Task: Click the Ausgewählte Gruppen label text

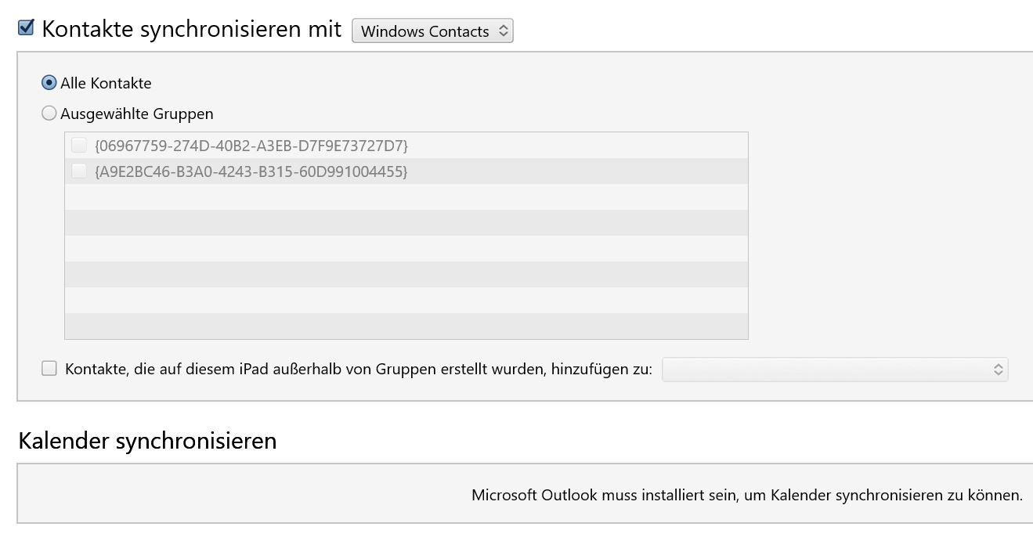Action: 137,114
